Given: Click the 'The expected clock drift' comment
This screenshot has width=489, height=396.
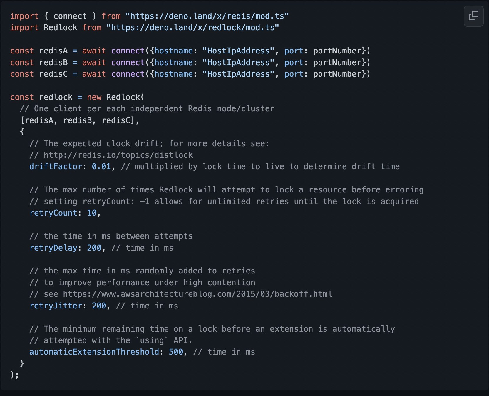Looking at the screenshot, I should point(149,144).
